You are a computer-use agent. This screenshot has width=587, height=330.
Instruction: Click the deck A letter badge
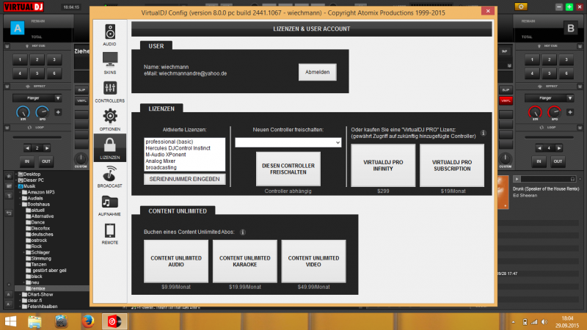(x=17, y=28)
